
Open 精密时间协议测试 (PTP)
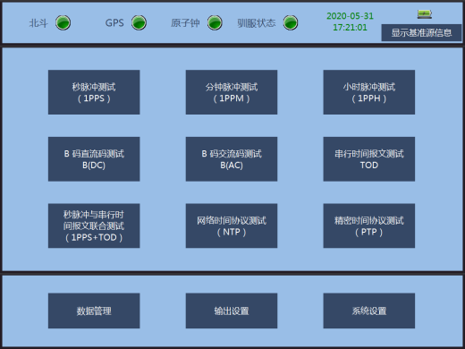click(x=369, y=226)
